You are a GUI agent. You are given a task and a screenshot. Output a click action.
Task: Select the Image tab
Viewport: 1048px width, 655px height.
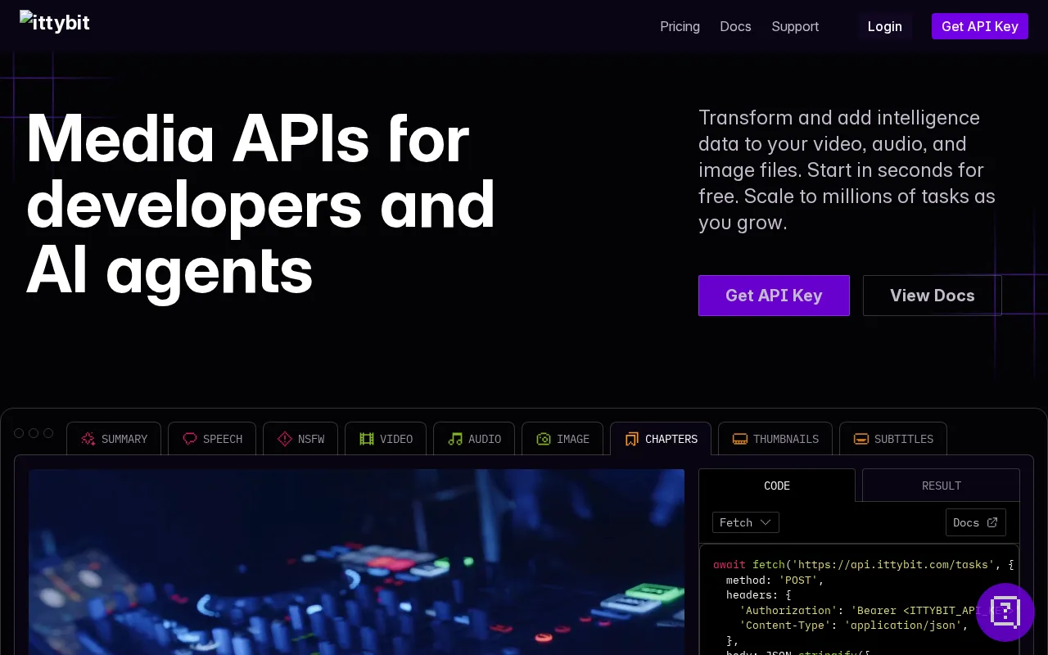562,439
